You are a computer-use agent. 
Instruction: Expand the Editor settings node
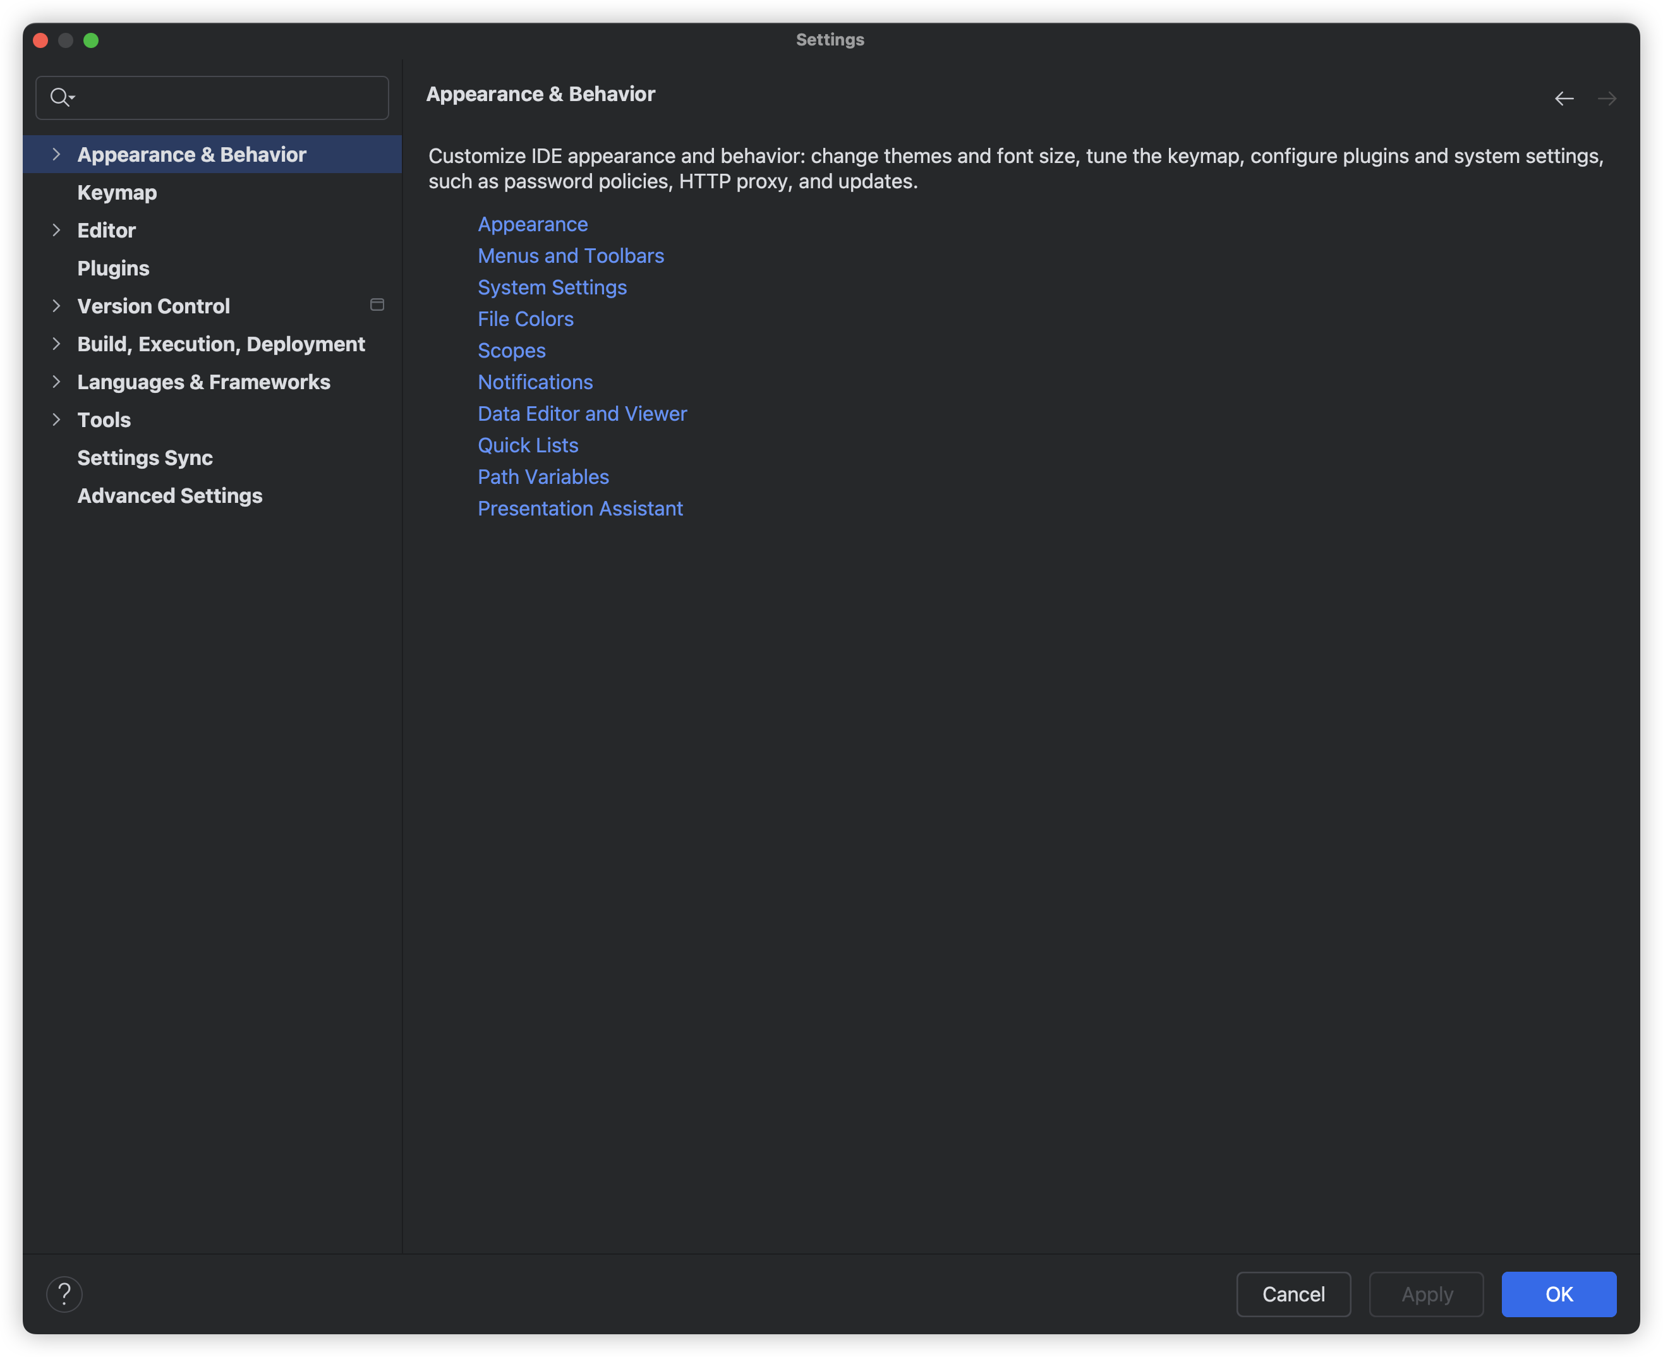pos(56,231)
